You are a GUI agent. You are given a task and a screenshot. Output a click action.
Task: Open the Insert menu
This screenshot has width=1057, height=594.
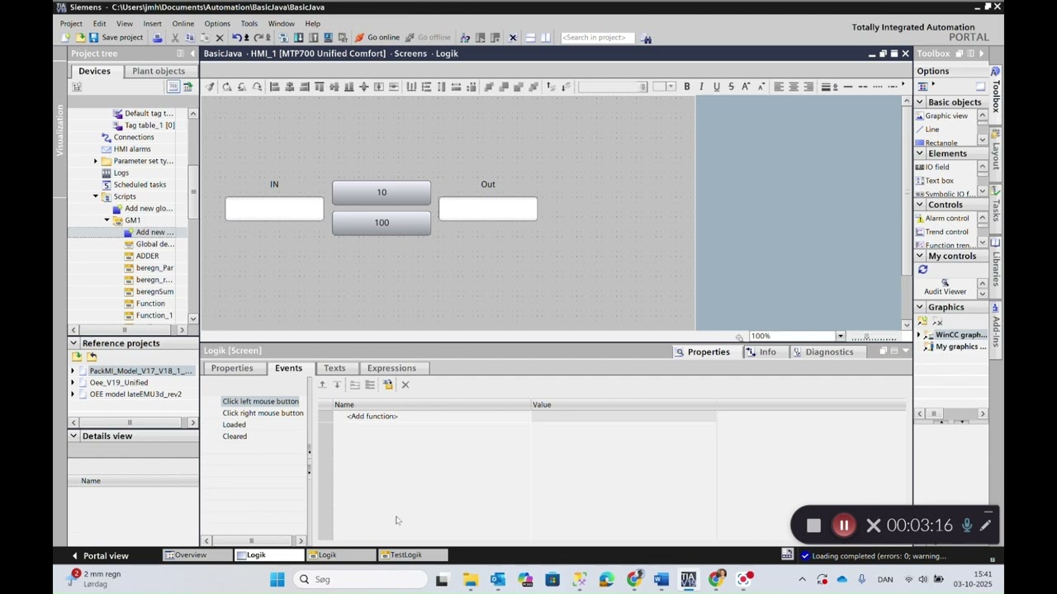[153, 23]
